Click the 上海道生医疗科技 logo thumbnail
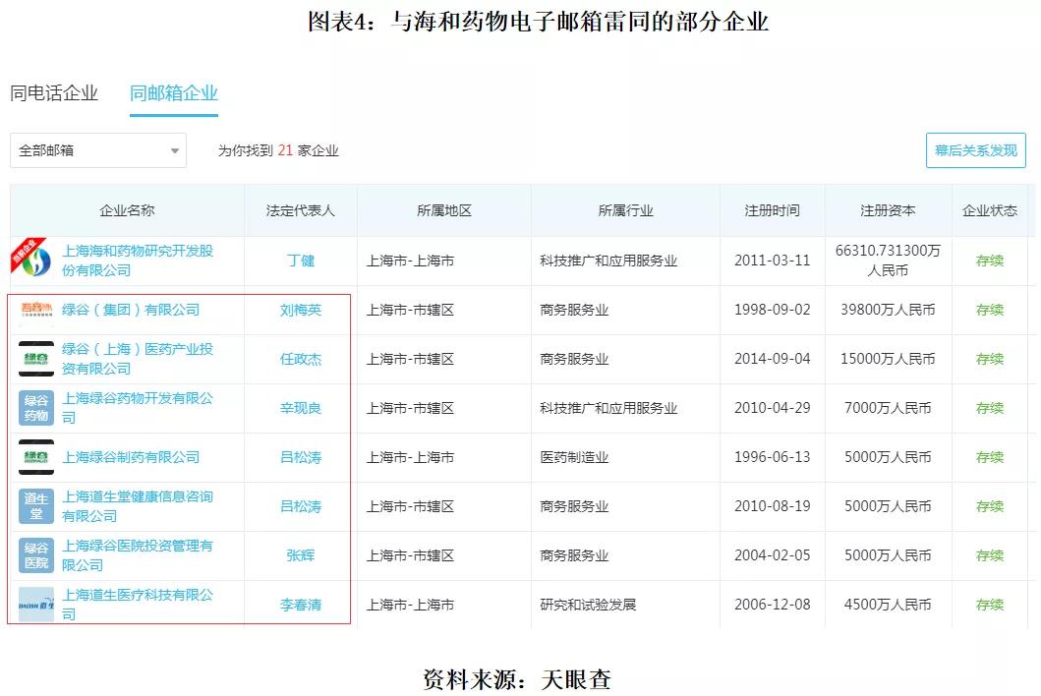 [x=36, y=605]
